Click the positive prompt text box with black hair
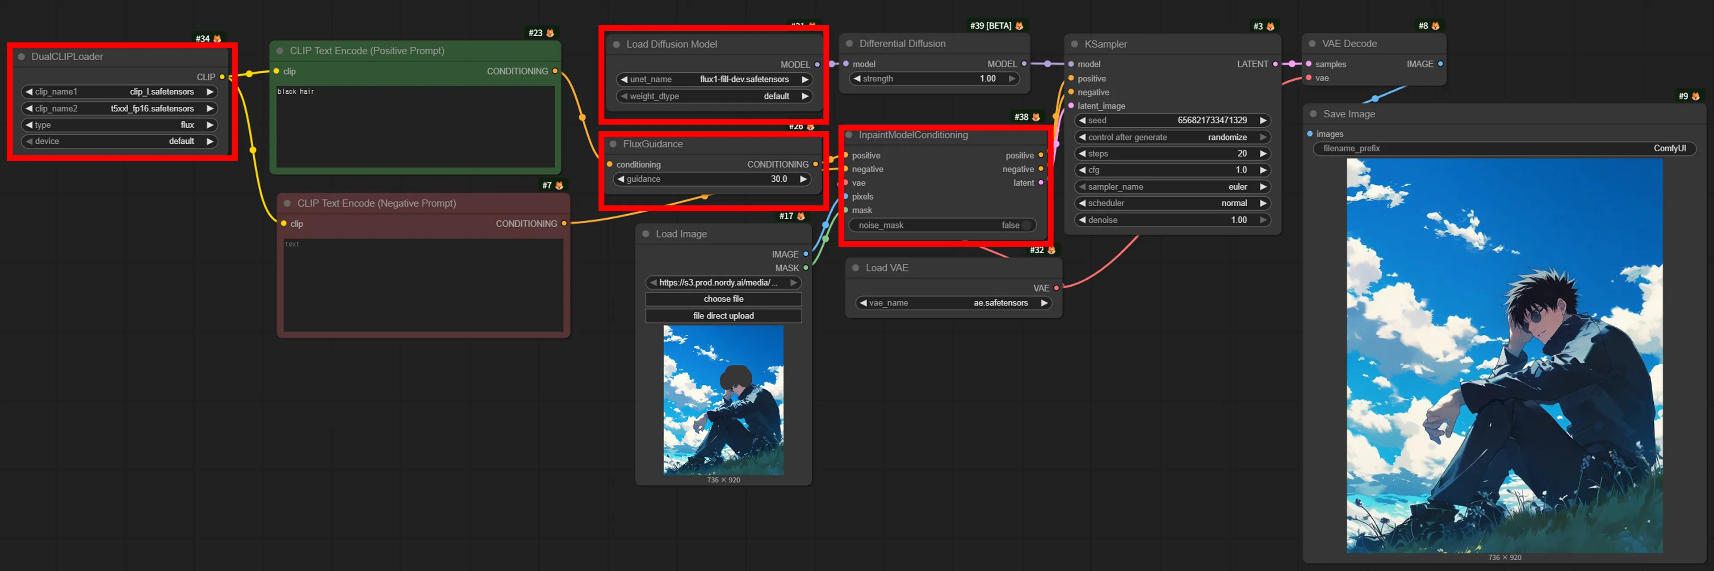Viewport: 1714px width, 571px height. (415, 126)
